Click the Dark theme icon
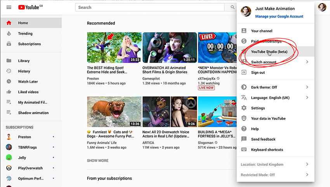Viewport: 330px width, 187px height. pyautogui.click(x=244, y=87)
